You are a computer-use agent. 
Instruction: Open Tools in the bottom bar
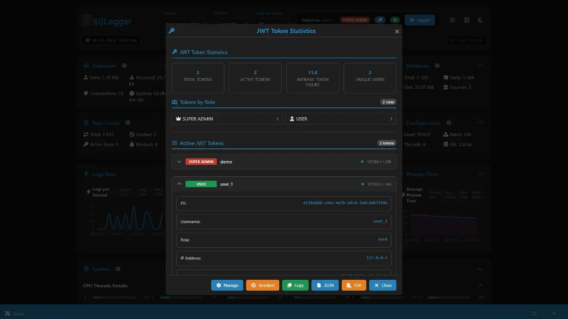(14, 314)
